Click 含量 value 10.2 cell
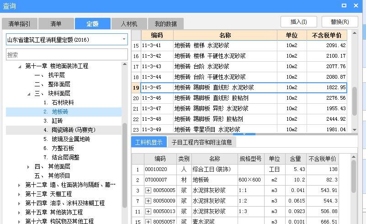The image size is (366, 224). click(295, 180)
